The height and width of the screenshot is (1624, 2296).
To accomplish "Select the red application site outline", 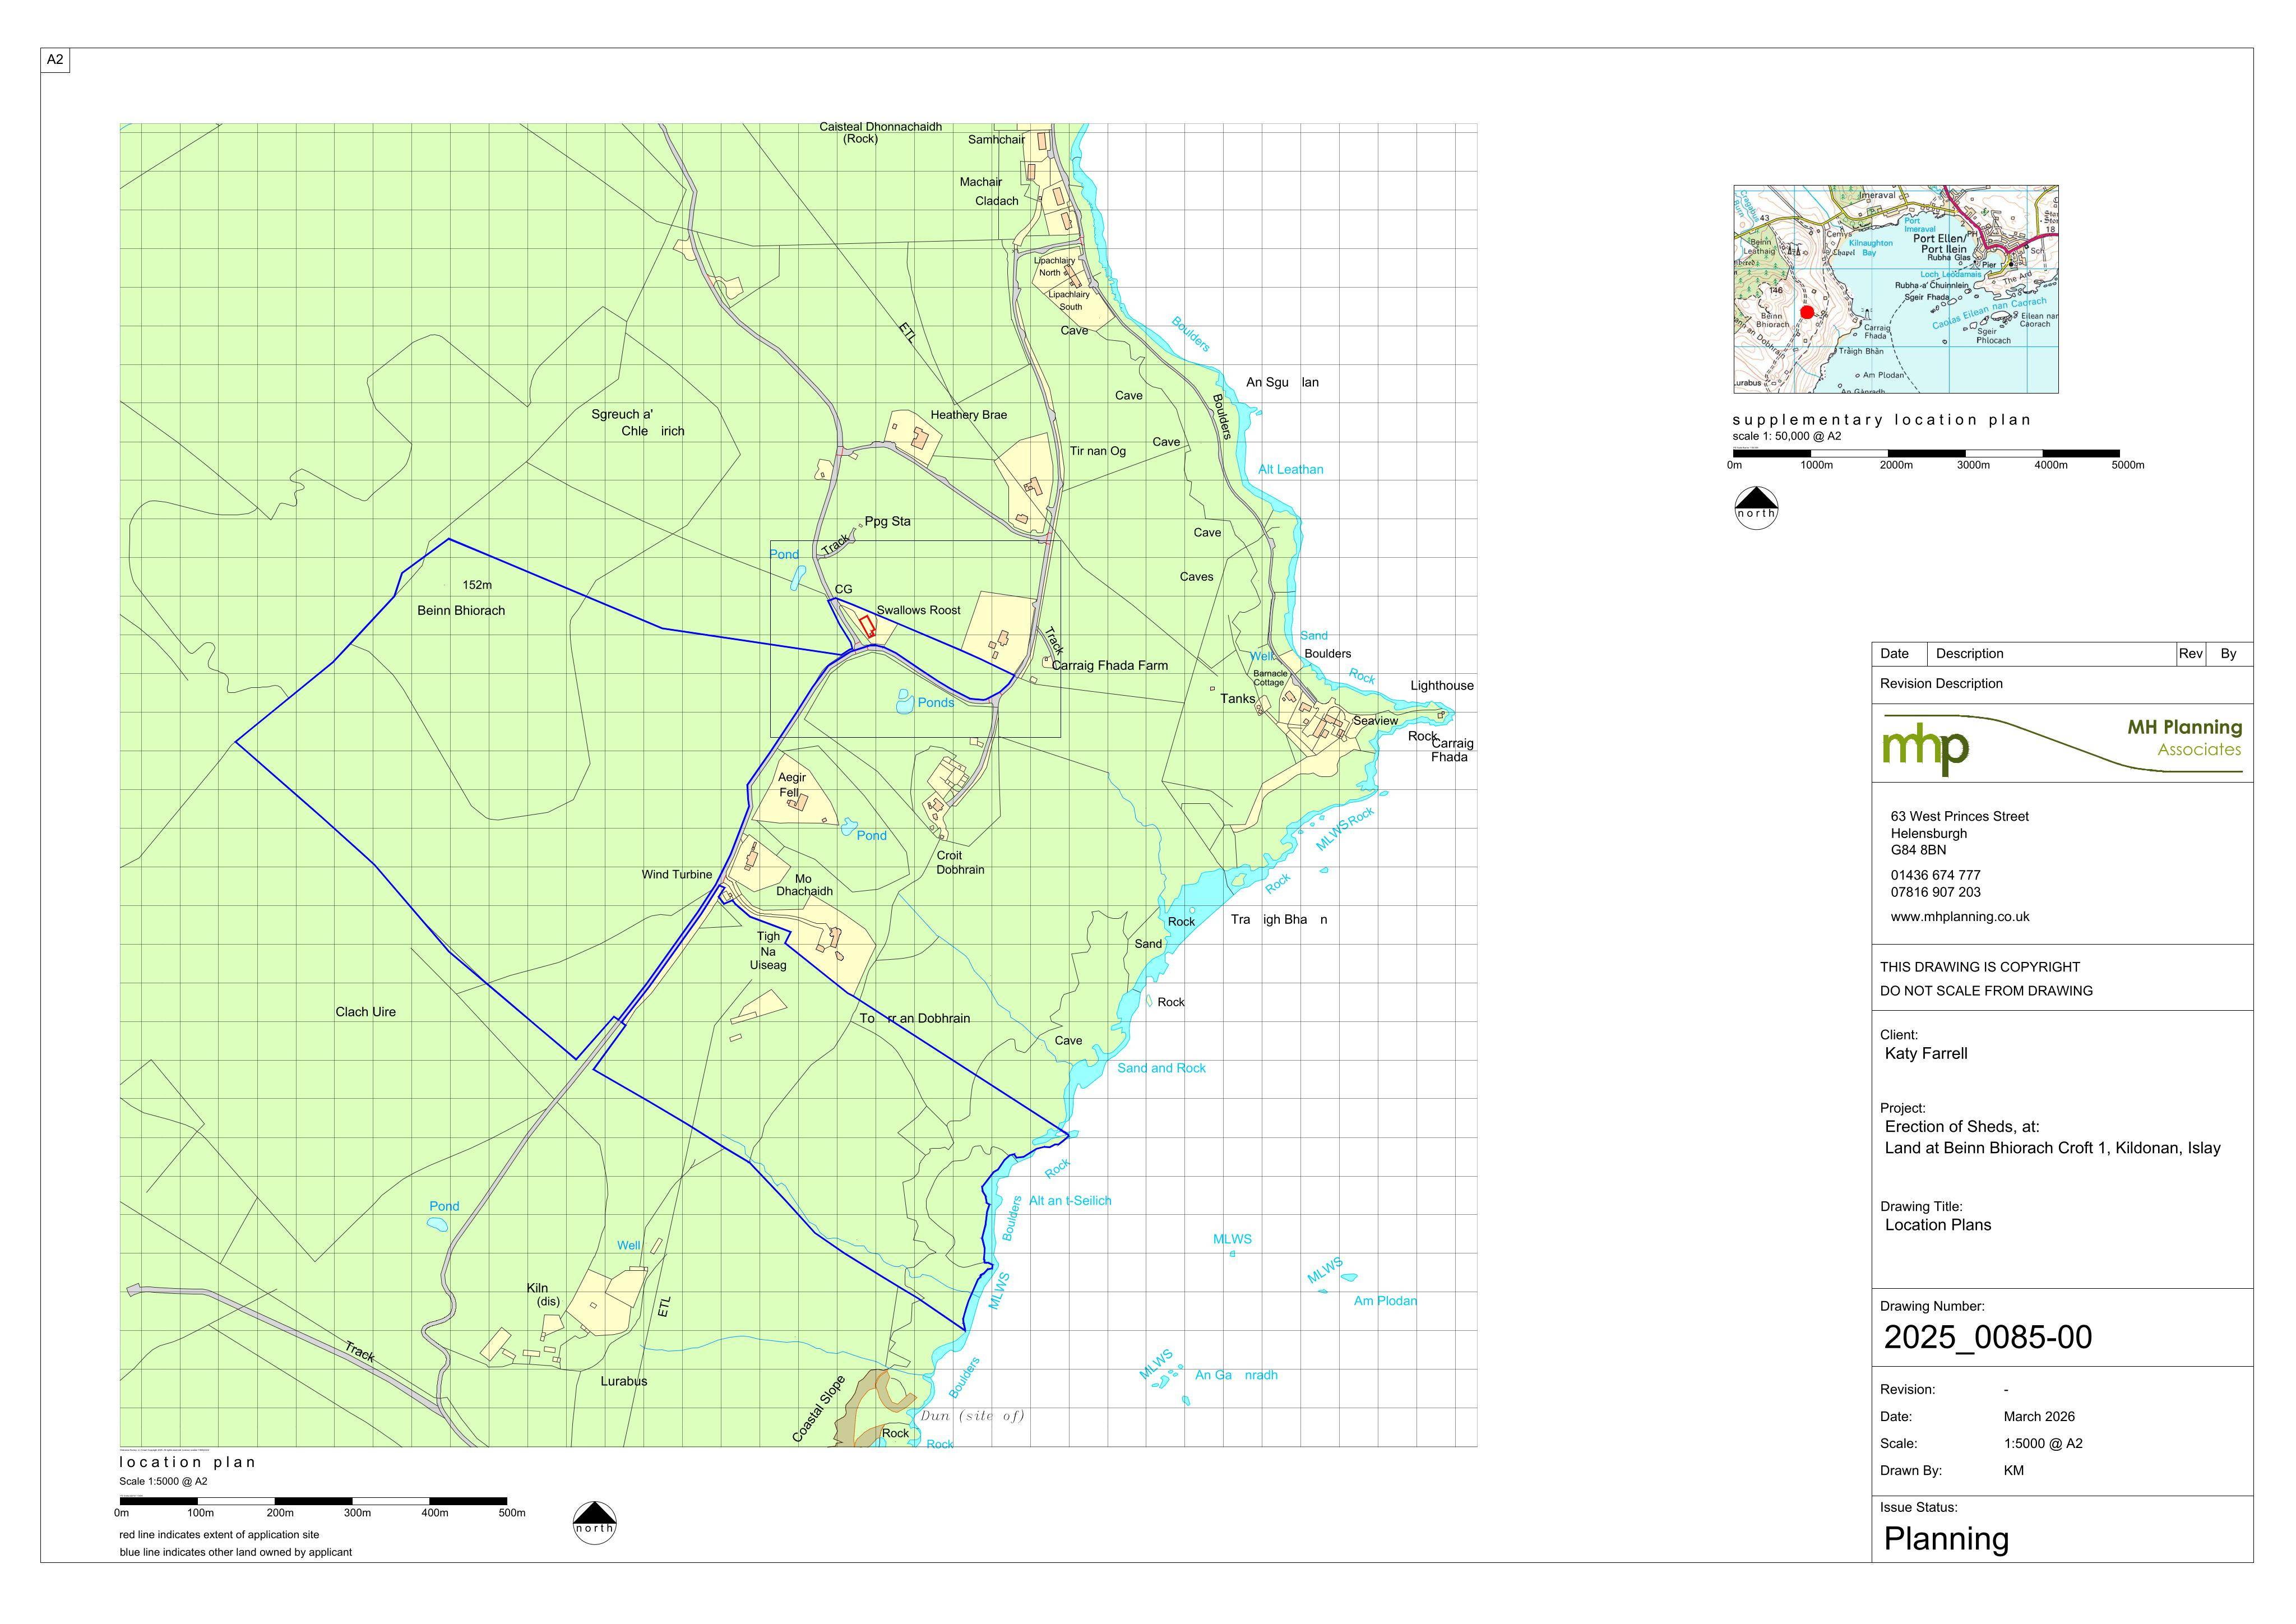I will (867, 627).
